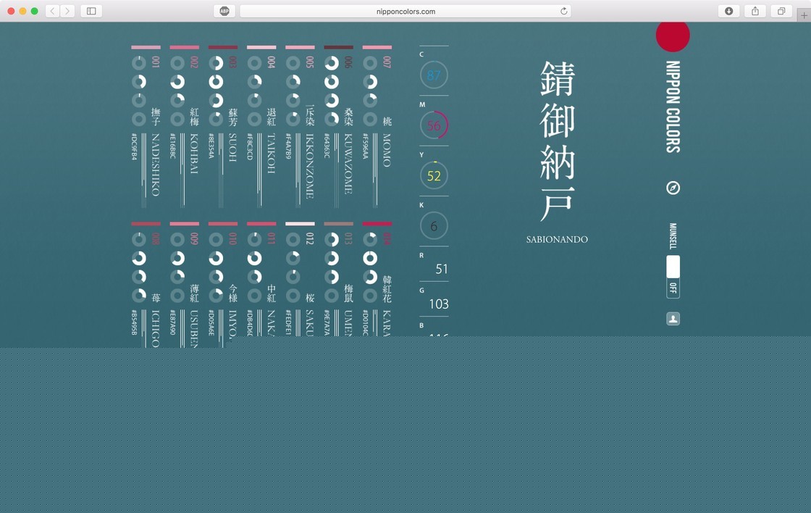The height and width of the screenshot is (513, 811).
Task: Click the red sun logo circle
Action: point(673,36)
